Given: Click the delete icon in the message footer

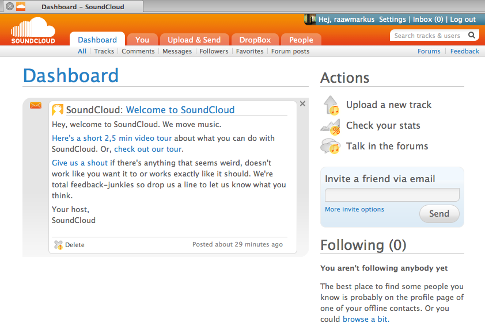Looking at the screenshot, I should pos(58,245).
